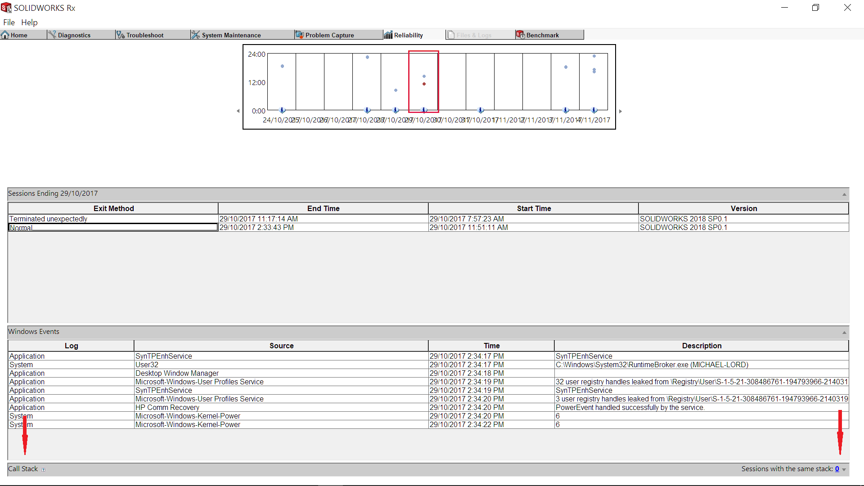Viewport: 864px width, 486px height.
Task: Click the same-stack sessions count link
Action: pyautogui.click(x=837, y=469)
